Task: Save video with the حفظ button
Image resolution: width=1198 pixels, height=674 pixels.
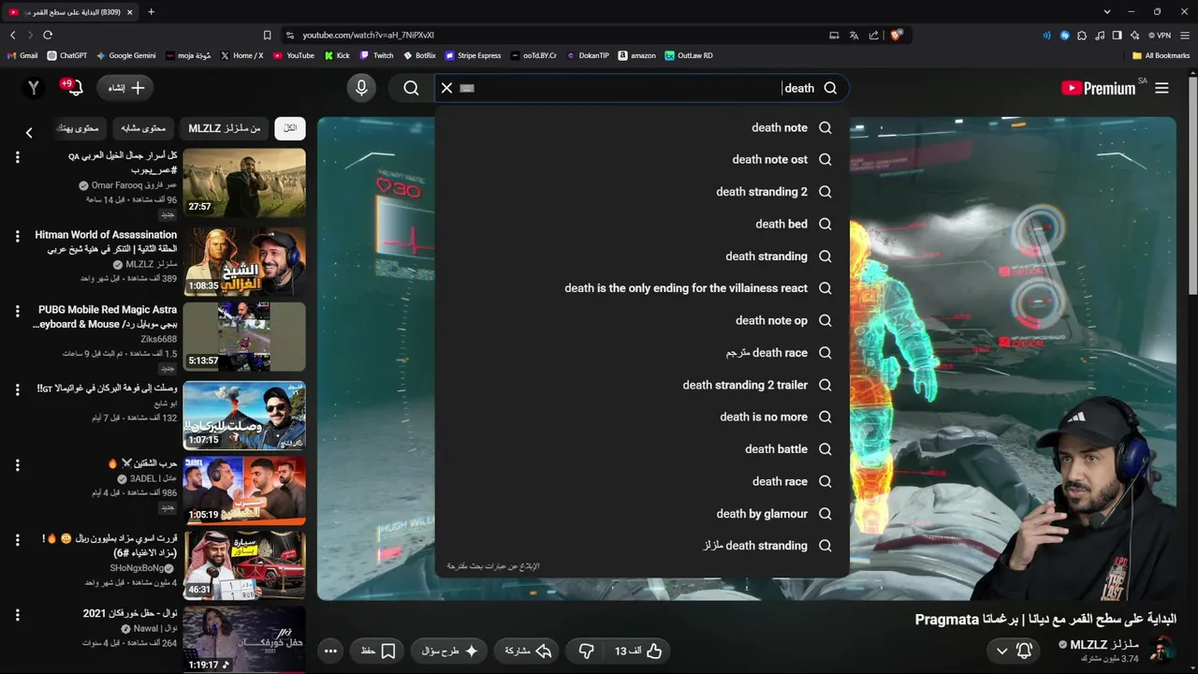Action: (378, 651)
